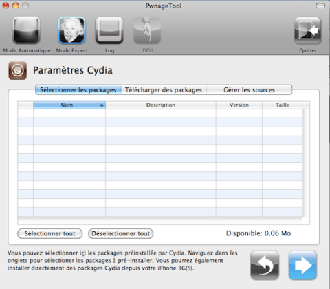Image resolution: width=330 pixels, height=289 pixels.
Task: Sort by the Taille column header
Action: [283, 105]
